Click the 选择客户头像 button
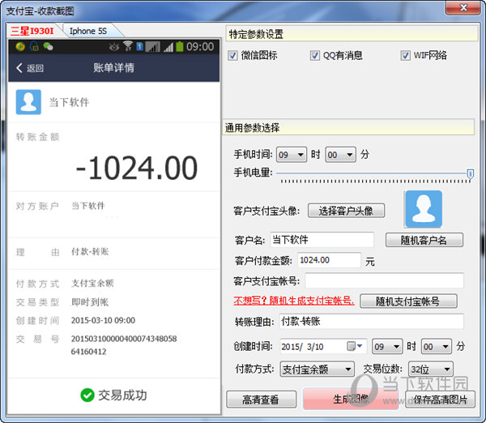This screenshot has height=423, width=486. (x=346, y=211)
